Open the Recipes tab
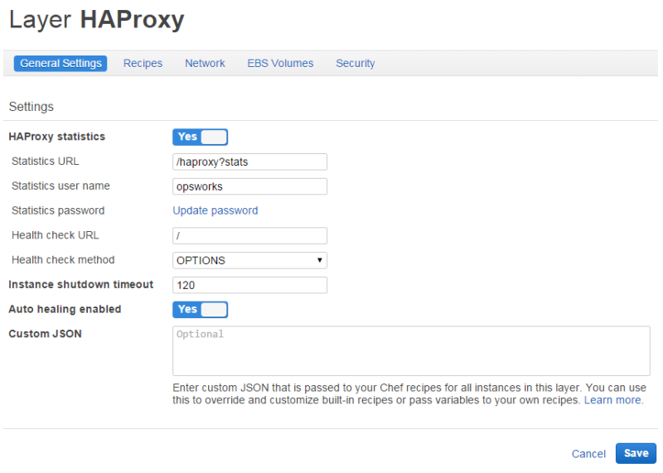 [143, 64]
